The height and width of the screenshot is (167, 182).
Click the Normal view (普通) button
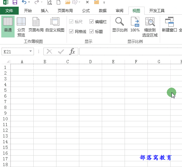point(8,26)
